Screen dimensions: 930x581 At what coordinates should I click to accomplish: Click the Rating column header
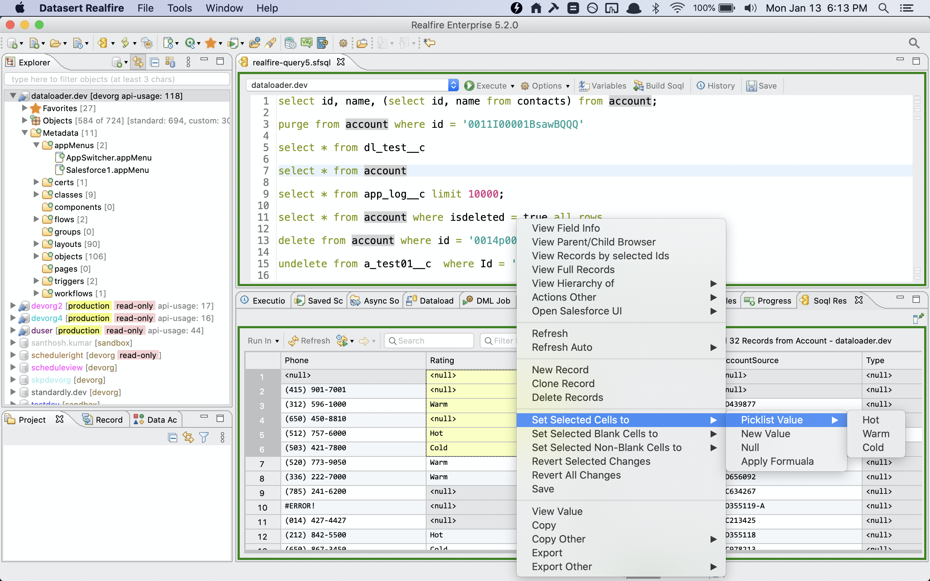click(x=471, y=360)
